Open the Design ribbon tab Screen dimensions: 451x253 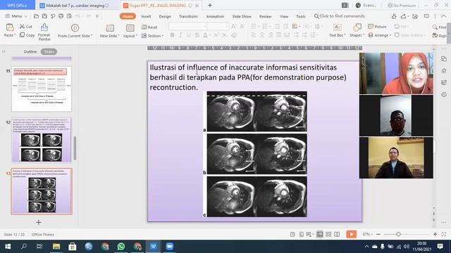pyautogui.click(x=165, y=16)
